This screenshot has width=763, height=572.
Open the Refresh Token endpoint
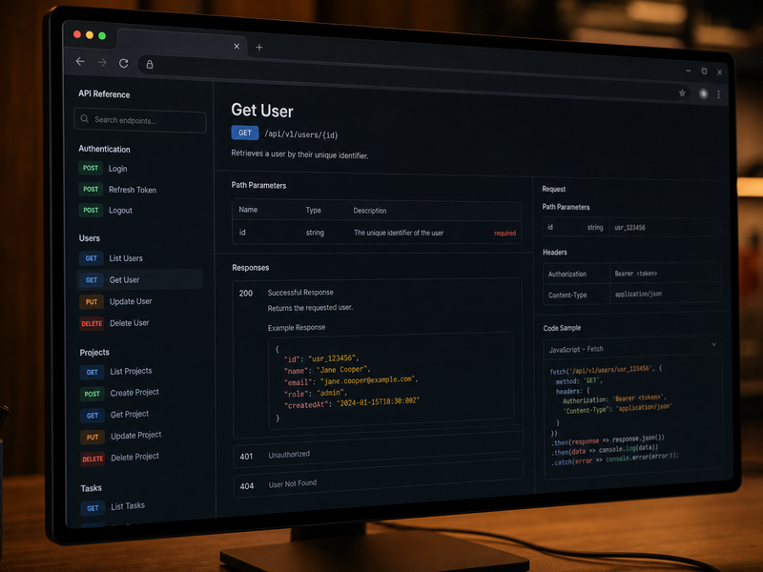point(133,190)
